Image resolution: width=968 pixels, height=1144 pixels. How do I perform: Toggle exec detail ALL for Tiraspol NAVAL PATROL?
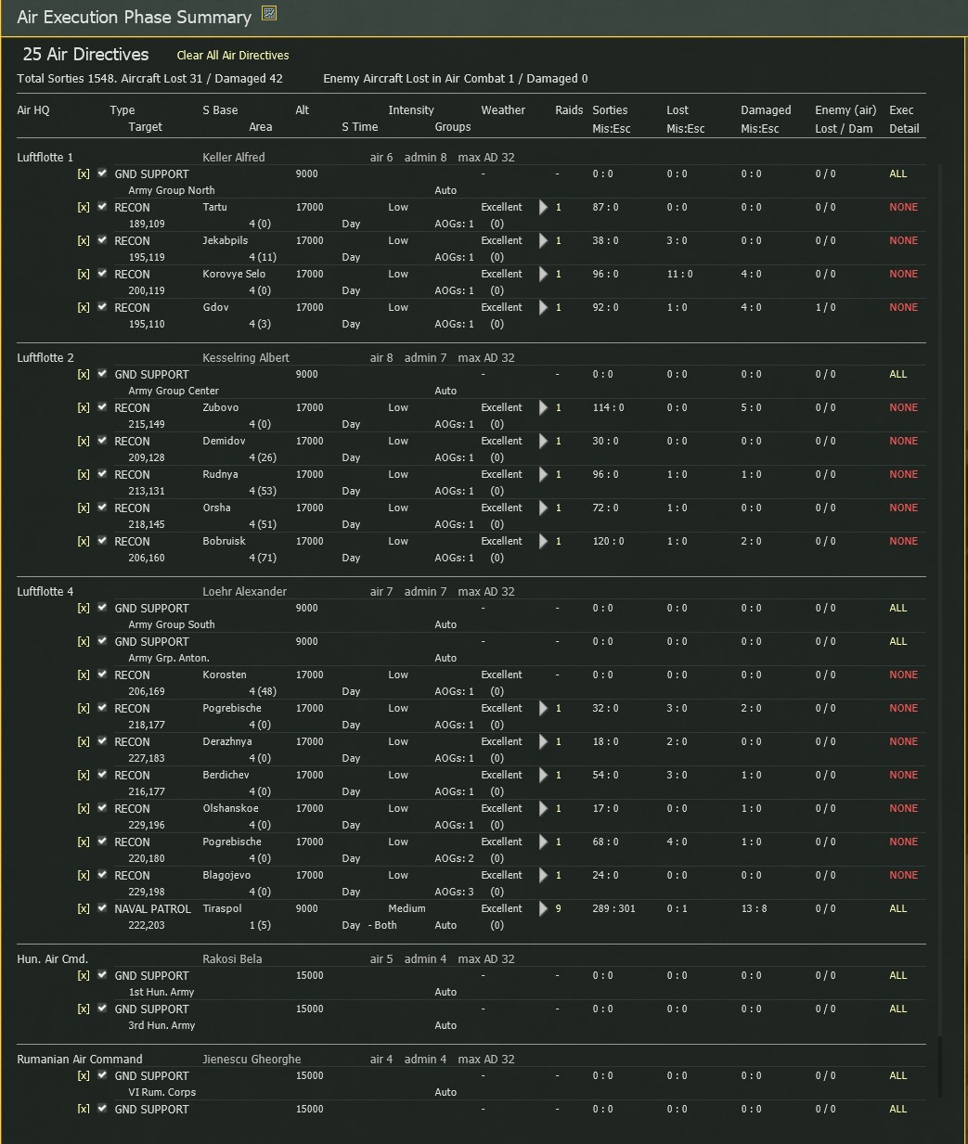coord(898,909)
